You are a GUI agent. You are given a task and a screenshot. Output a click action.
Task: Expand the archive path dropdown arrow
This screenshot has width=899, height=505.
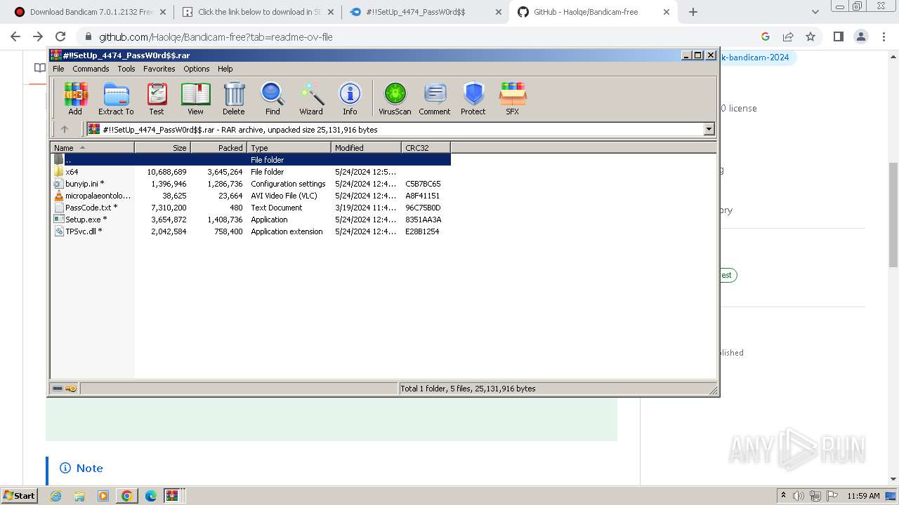point(709,129)
